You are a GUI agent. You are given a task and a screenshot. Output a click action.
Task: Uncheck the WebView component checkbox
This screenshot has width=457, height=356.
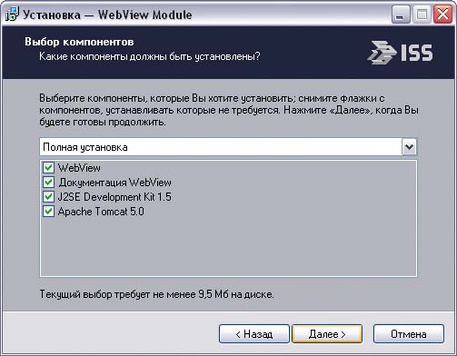(48, 168)
